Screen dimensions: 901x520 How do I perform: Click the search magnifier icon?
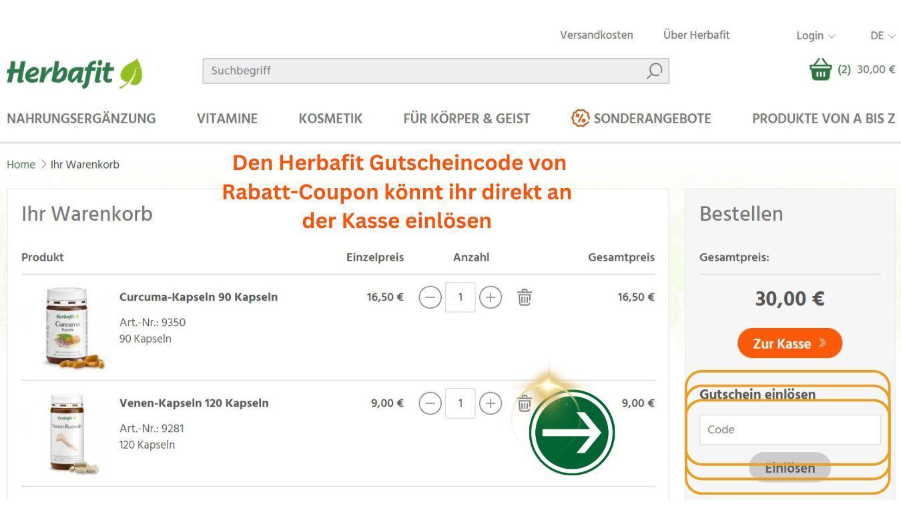tap(654, 71)
